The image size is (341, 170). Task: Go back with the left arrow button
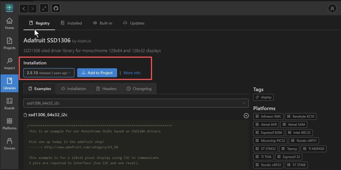(x=24, y=8)
